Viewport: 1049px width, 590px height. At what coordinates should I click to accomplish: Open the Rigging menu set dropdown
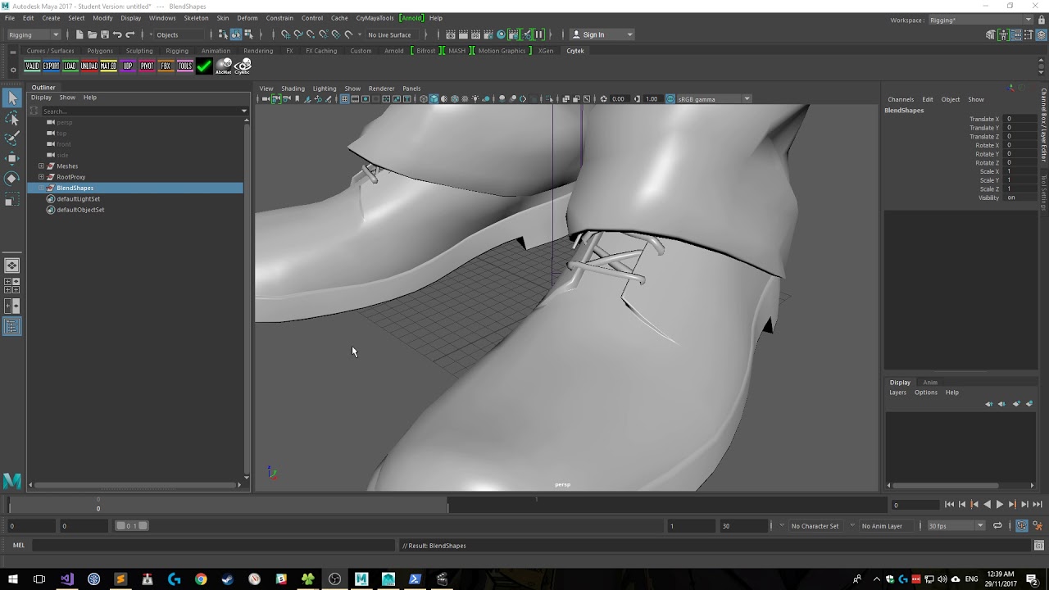tap(33, 34)
